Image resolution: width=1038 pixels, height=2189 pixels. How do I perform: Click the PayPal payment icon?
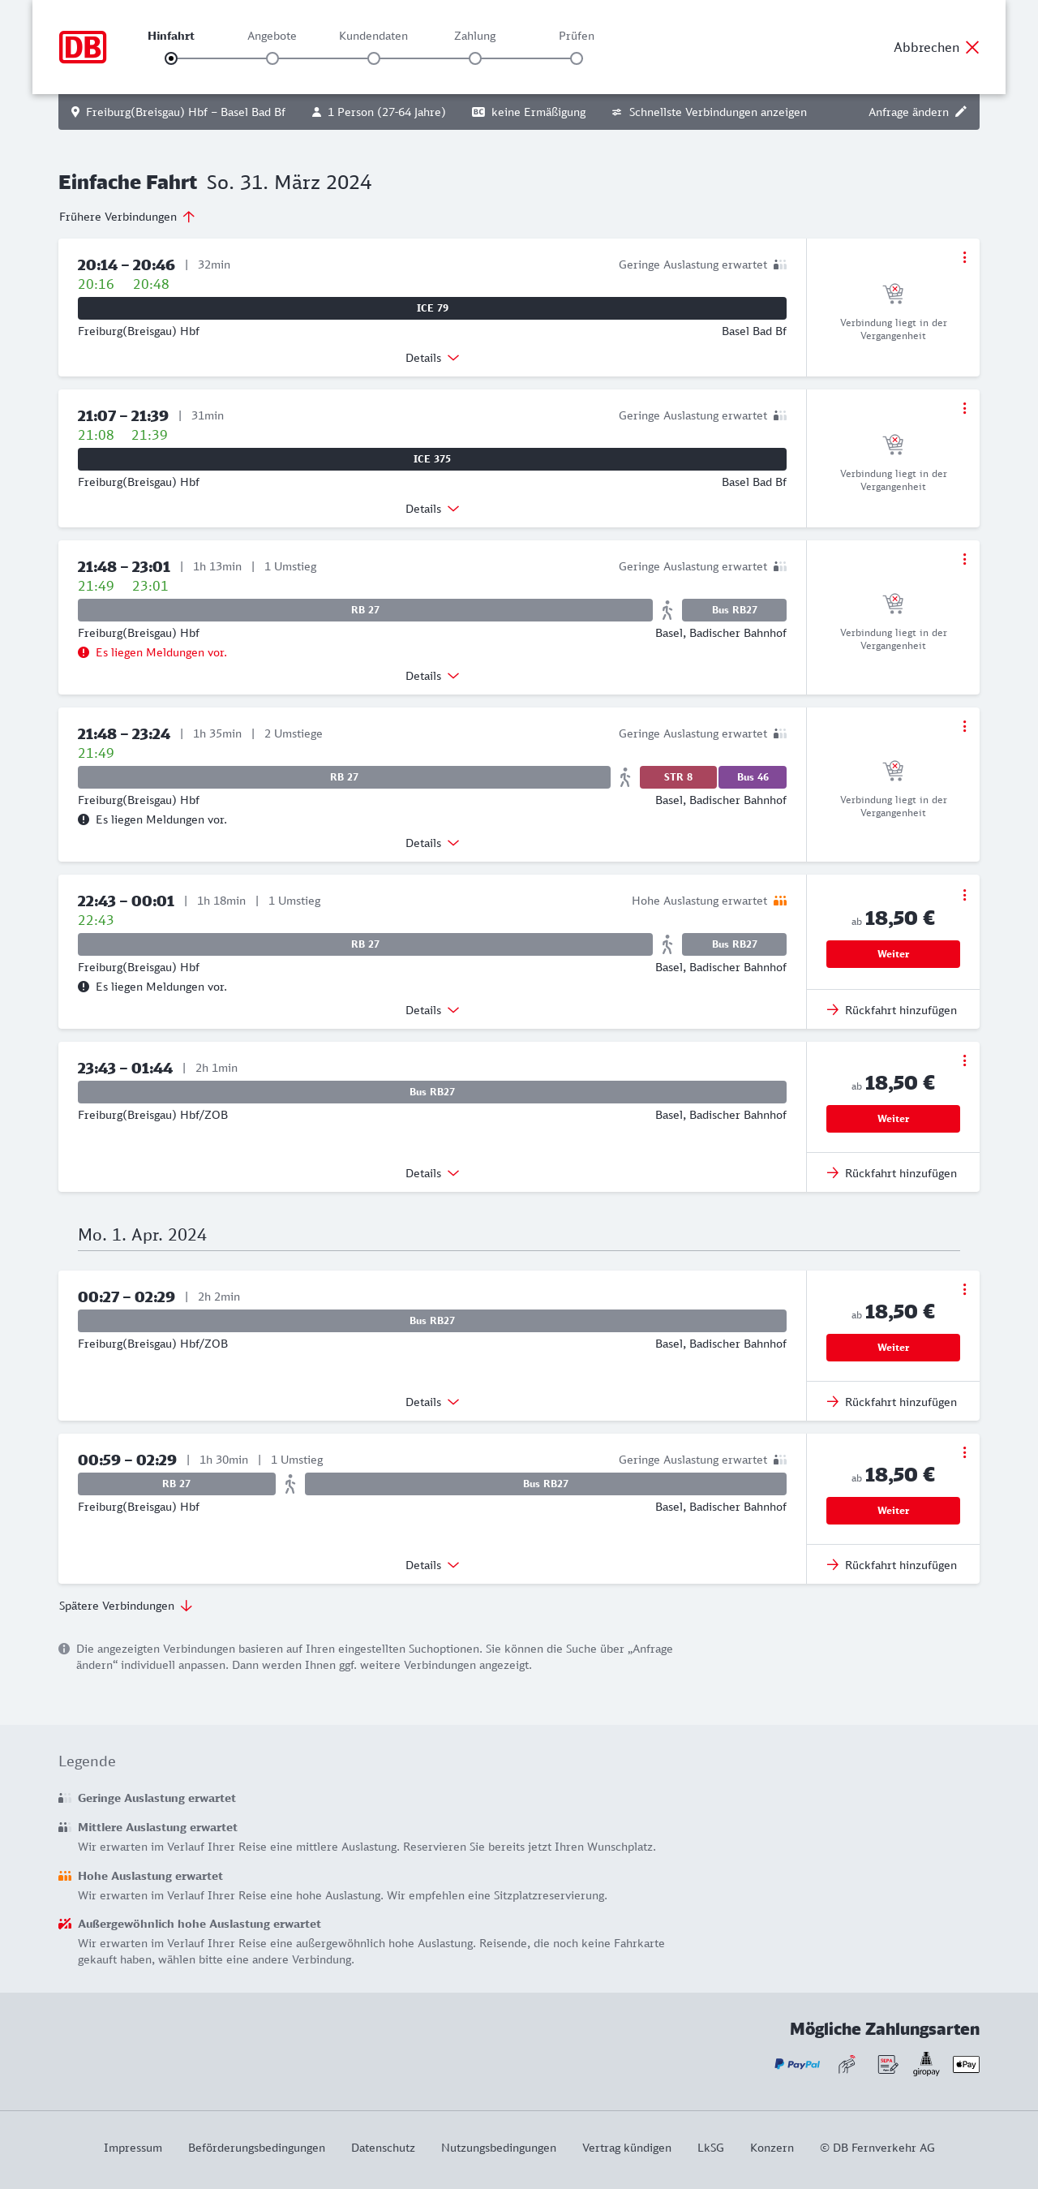(x=797, y=2064)
